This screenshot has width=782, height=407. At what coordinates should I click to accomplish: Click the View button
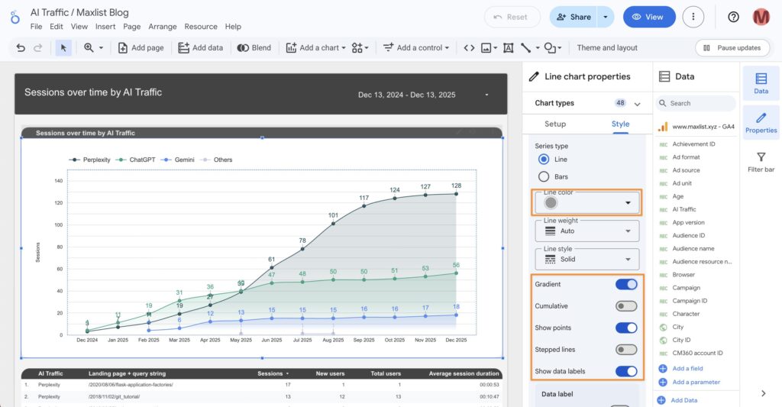click(649, 17)
